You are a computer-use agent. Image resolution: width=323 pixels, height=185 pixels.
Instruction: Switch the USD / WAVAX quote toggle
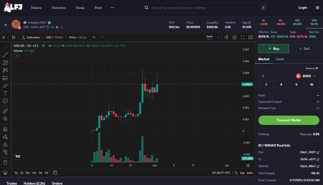point(55,37)
